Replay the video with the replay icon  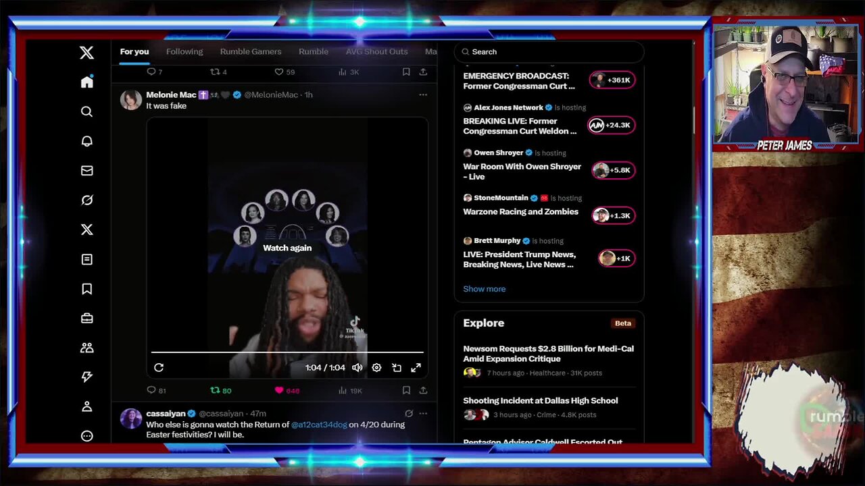pos(159,367)
